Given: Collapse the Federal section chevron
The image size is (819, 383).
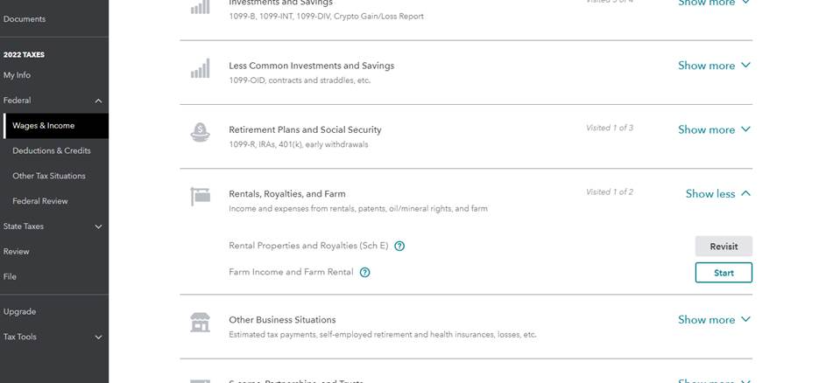Looking at the screenshot, I should (x=98, y=101).
